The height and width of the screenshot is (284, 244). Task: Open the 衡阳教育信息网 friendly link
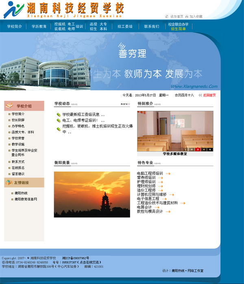click(x=26, y=199)
